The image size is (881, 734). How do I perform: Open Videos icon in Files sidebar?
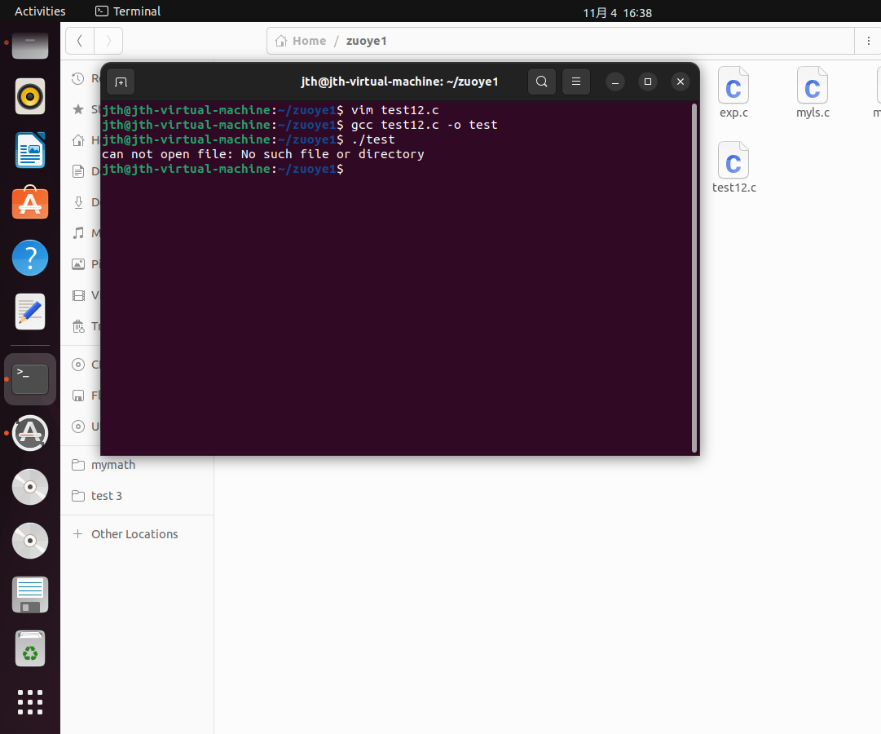tap(78, 295)
